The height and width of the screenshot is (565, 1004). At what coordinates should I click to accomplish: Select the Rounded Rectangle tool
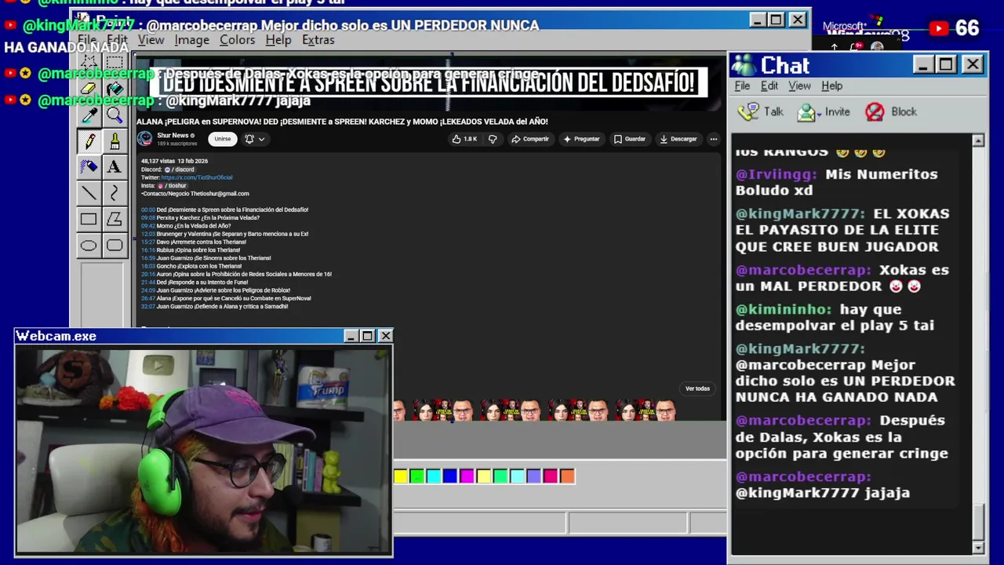(x=115, y=246)
